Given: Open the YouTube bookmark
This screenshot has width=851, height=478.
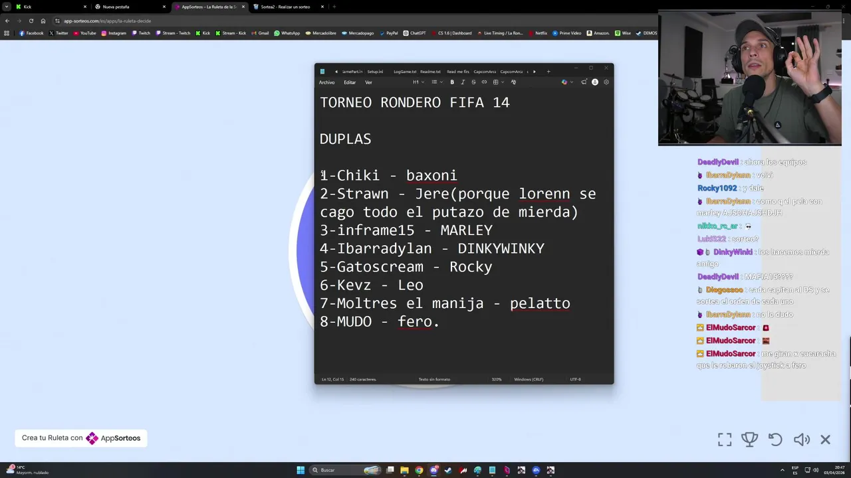Looking at the screenshot, I should [x=84, y=33].
